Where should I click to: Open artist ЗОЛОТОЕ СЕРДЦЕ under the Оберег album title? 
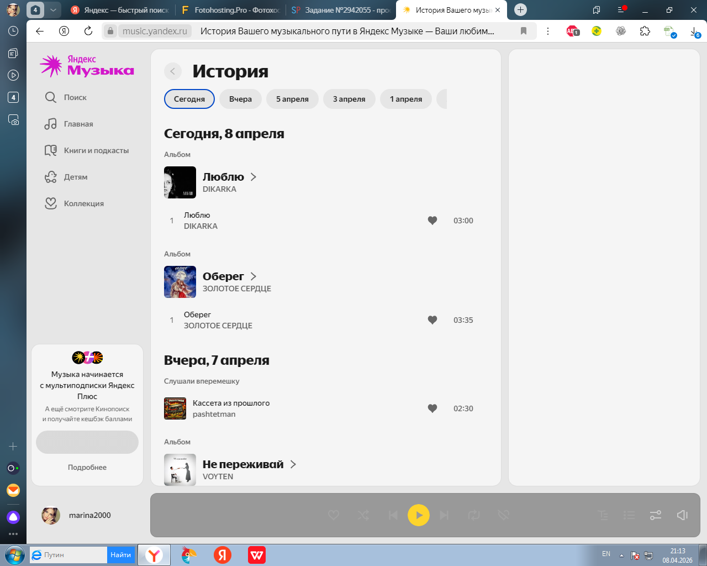click(237, 289)
